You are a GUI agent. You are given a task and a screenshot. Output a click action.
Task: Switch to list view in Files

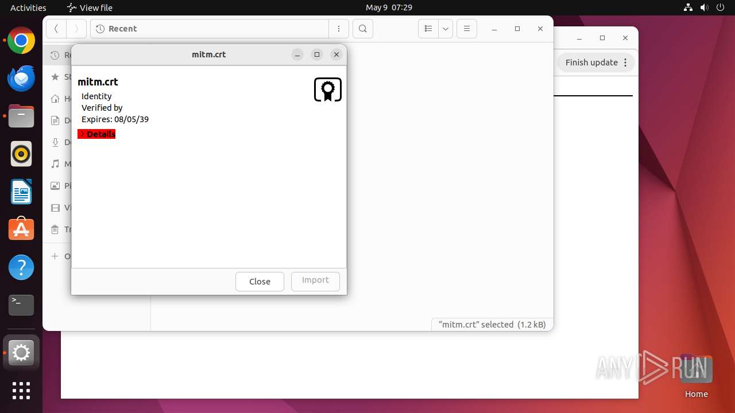(428, 29)
